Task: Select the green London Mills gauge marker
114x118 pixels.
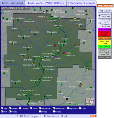Action: point(62,84)
